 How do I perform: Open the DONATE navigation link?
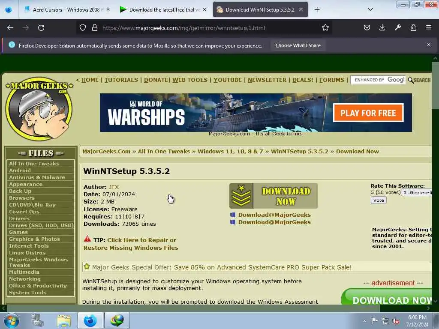tap(156, 80)
